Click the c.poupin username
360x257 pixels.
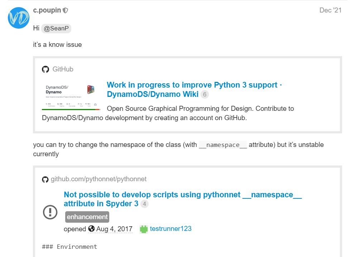[47, 10]
